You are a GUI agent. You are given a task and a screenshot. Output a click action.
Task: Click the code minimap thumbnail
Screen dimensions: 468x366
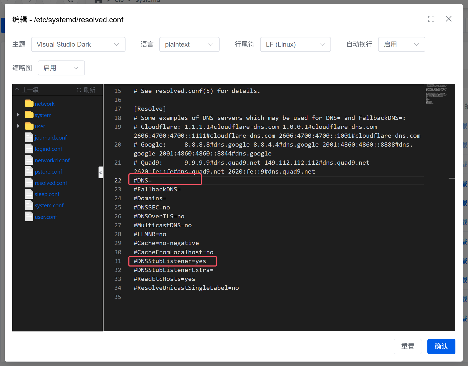pos(436,94)
